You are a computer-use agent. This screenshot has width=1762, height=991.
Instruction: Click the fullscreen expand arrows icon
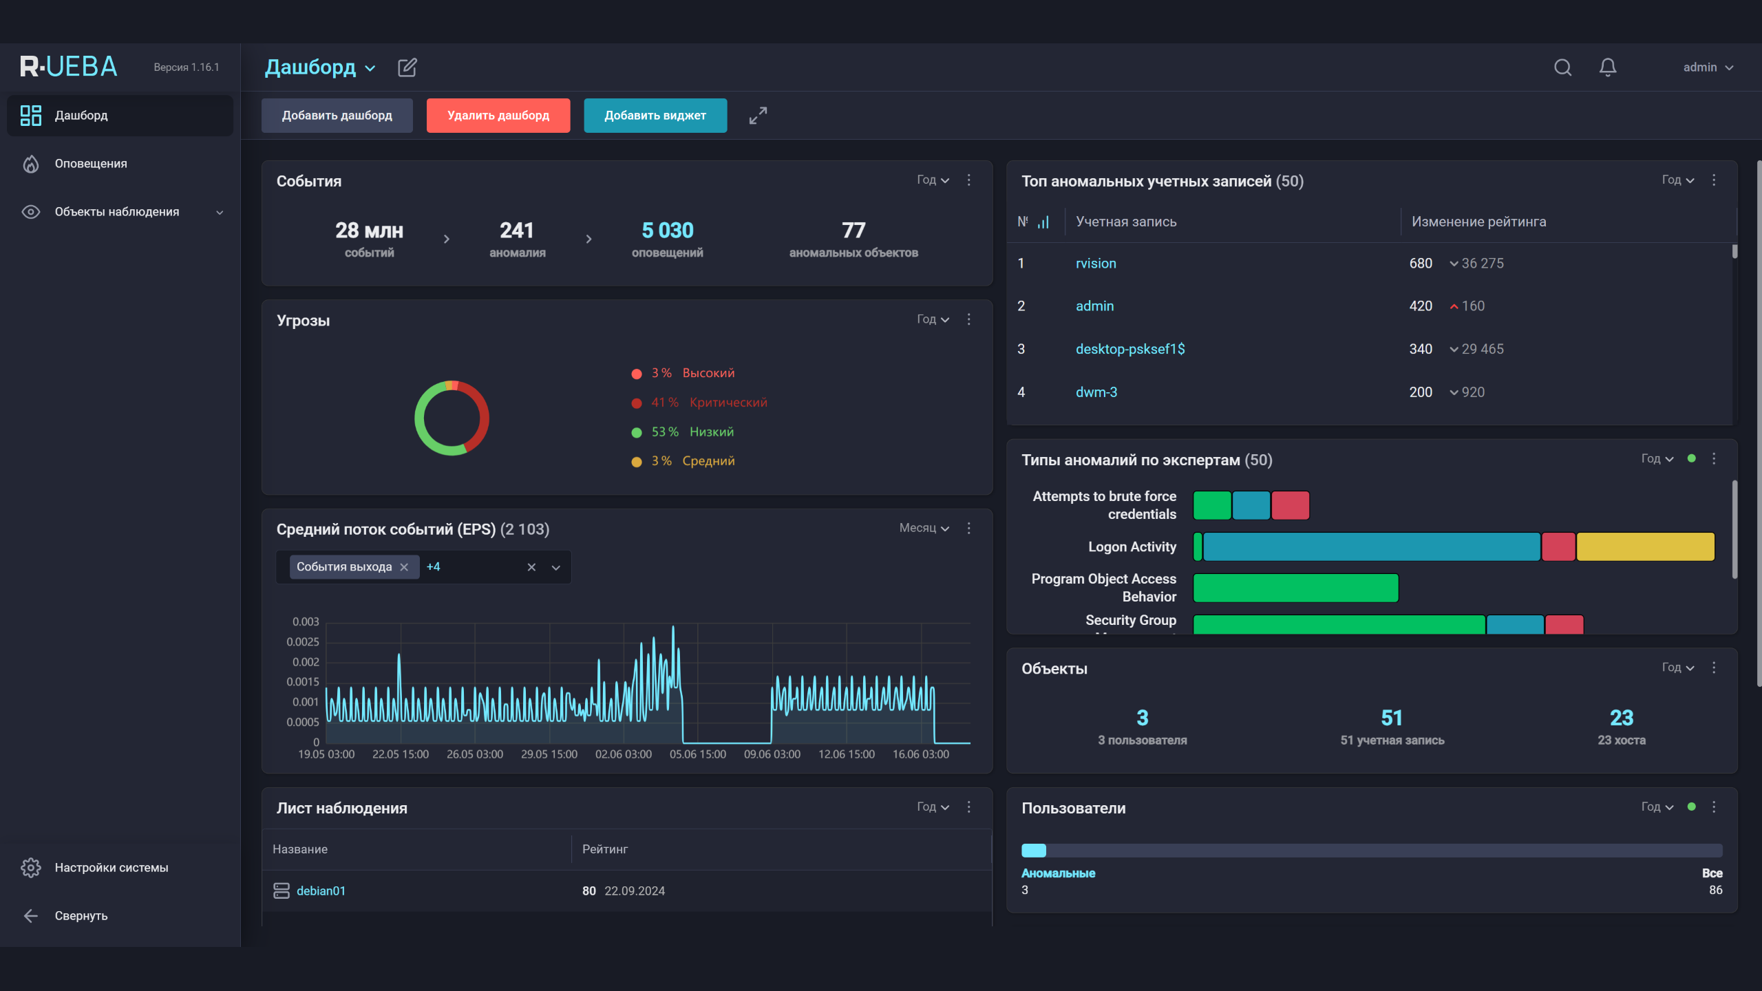(x=758, y=116)
